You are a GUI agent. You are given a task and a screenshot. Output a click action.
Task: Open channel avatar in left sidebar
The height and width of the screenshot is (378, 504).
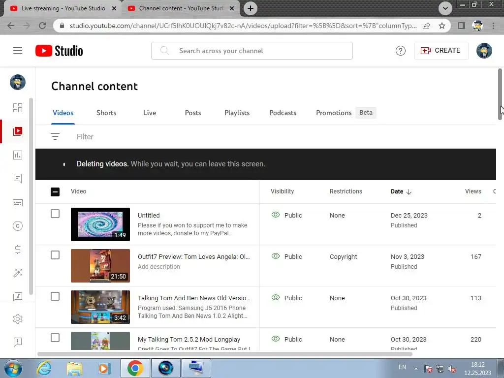18,82
